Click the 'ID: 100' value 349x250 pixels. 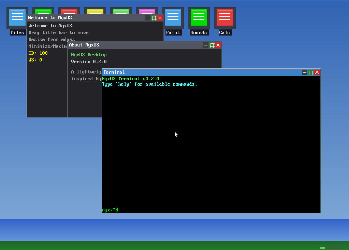point(38,53)
